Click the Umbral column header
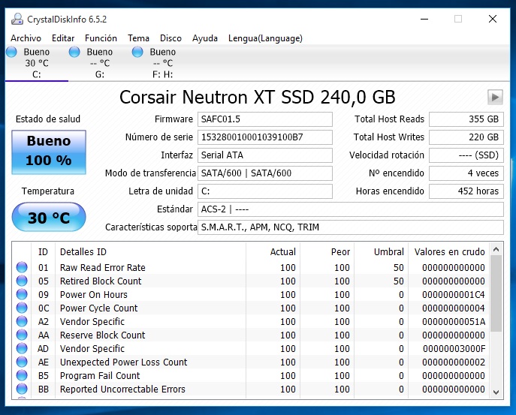This screenshot has width=516, height=415. 381,252
